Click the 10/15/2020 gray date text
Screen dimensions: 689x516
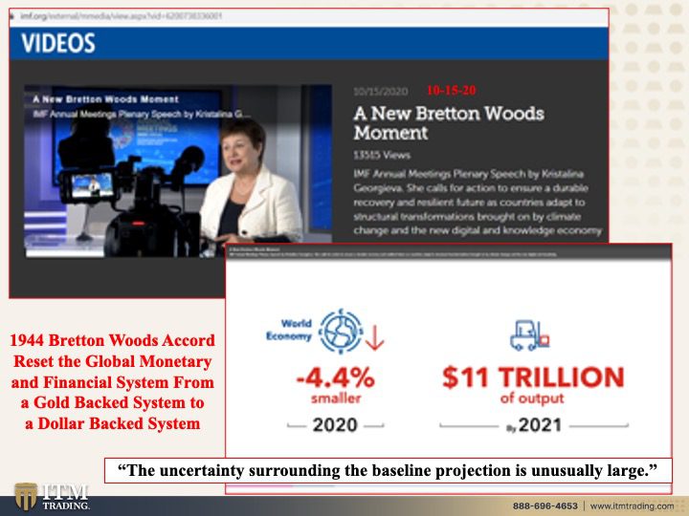pos(381,92)
